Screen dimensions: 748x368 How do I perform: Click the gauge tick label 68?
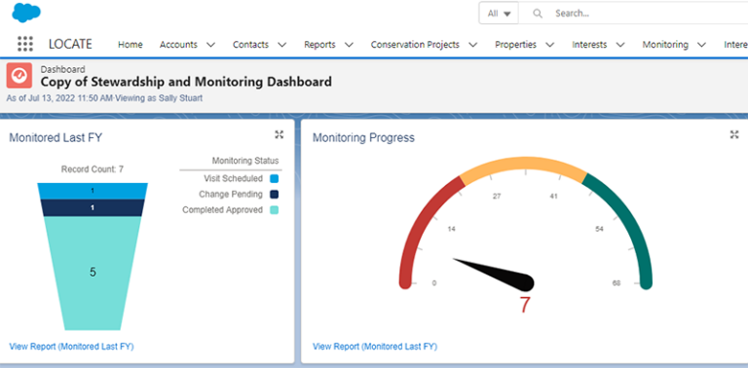click(x=617, y=283)
